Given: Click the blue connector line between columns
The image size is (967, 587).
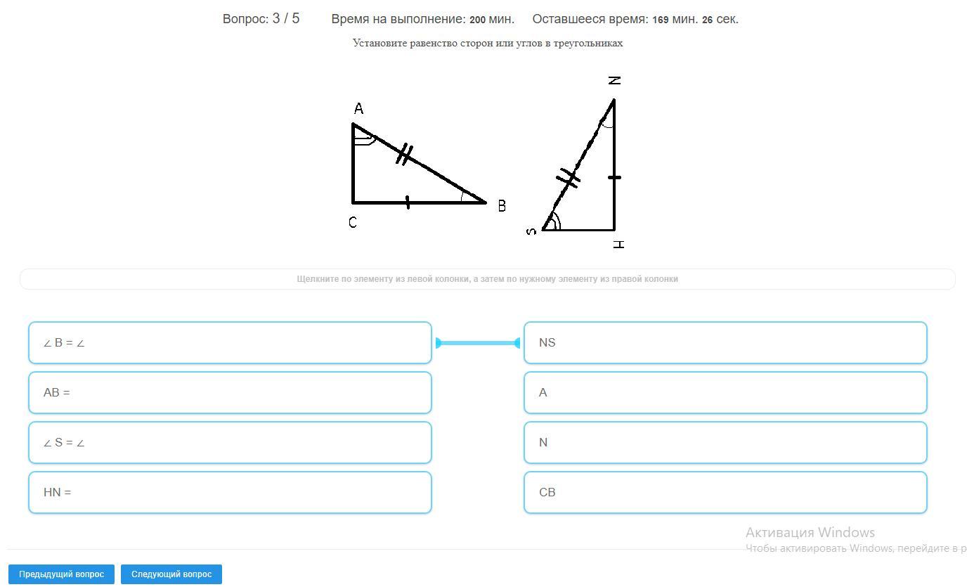Looking at the screenshot, I should pyautogui.click(x=478, y=343).
